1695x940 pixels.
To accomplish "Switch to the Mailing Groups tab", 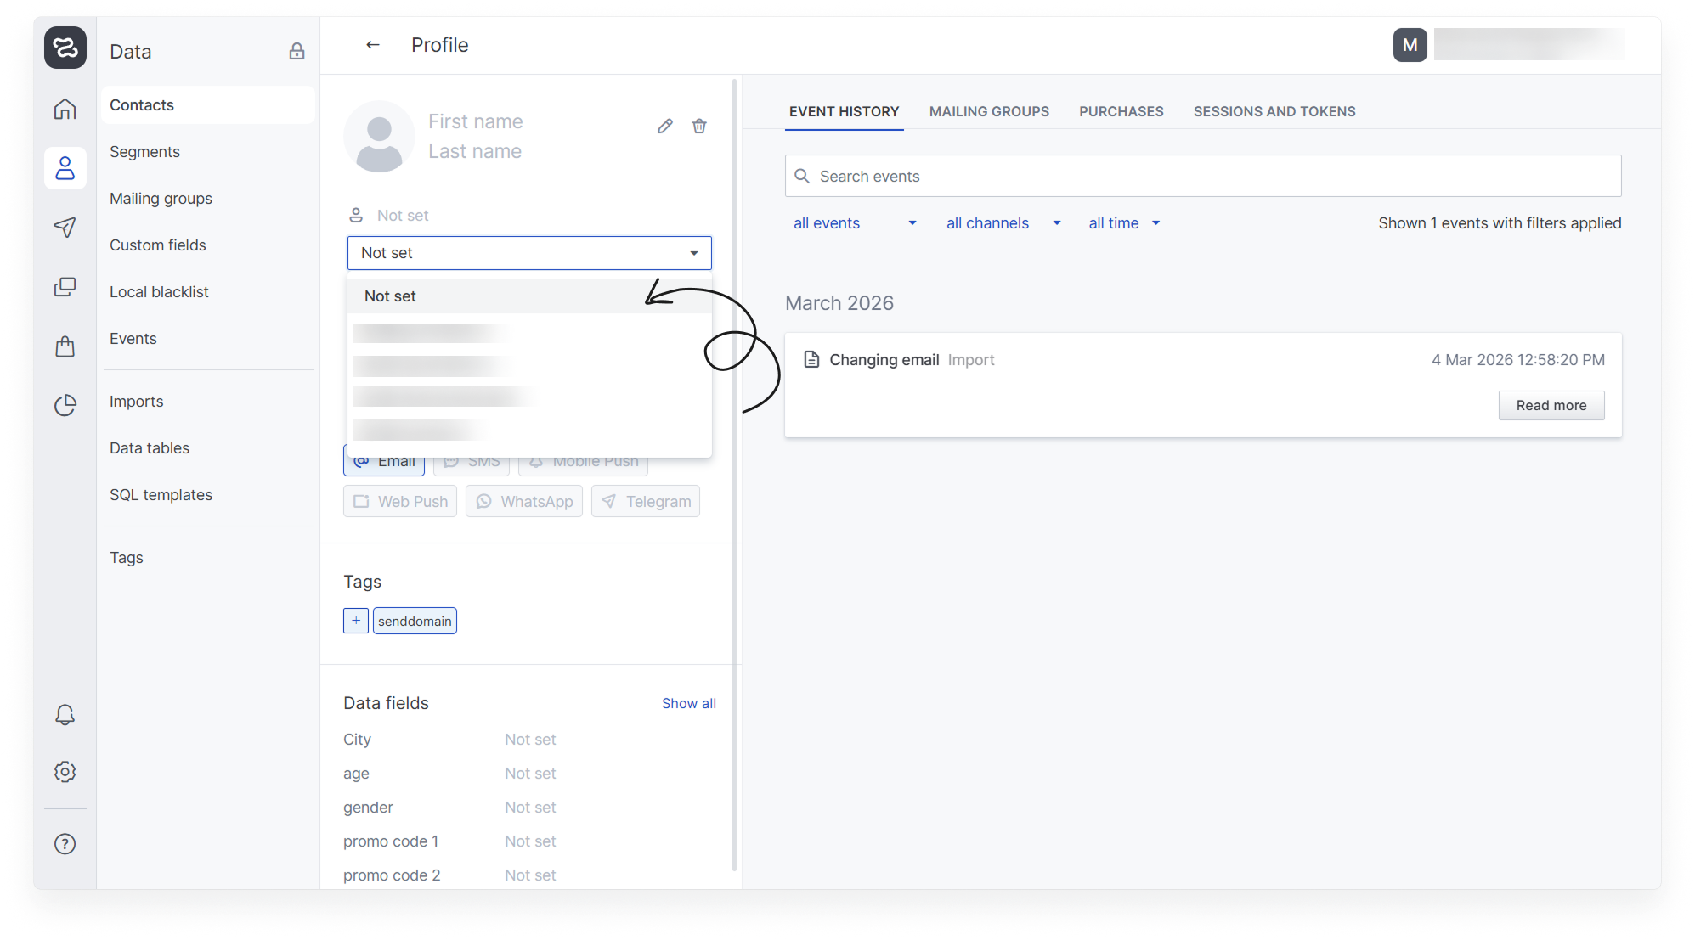I will (x=989, y=112).
